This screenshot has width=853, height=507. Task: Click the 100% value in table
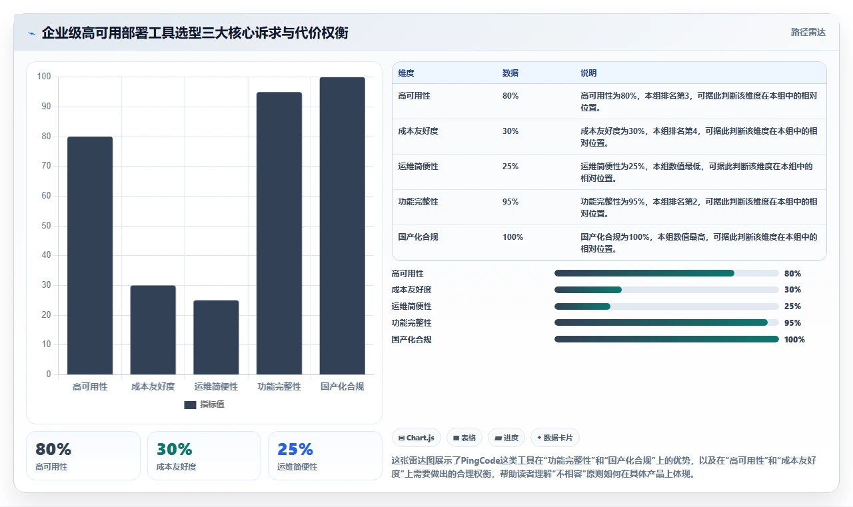tap(512, 237)
